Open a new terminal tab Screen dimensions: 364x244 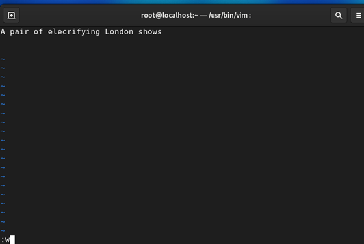[x=11, y=16]
